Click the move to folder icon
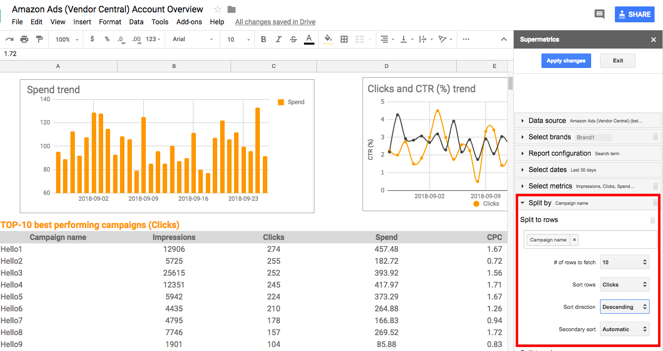Viewport: 663px width, 351px height. point(232,9)
